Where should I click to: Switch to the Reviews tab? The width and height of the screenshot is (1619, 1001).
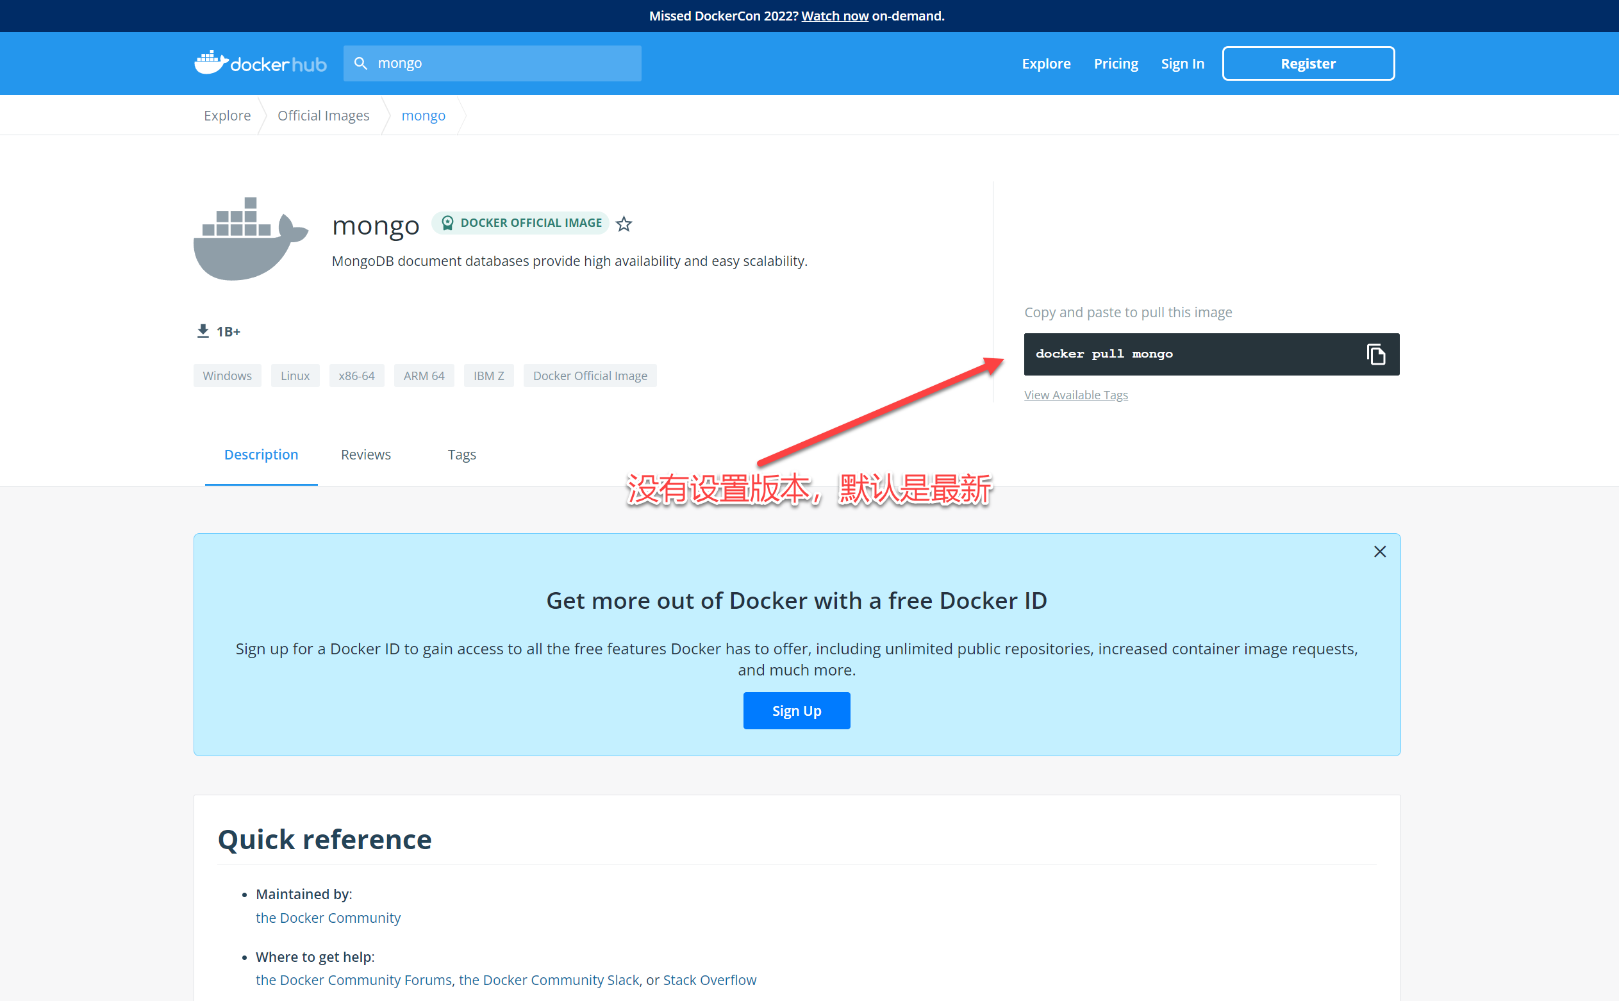pos(365,455)
